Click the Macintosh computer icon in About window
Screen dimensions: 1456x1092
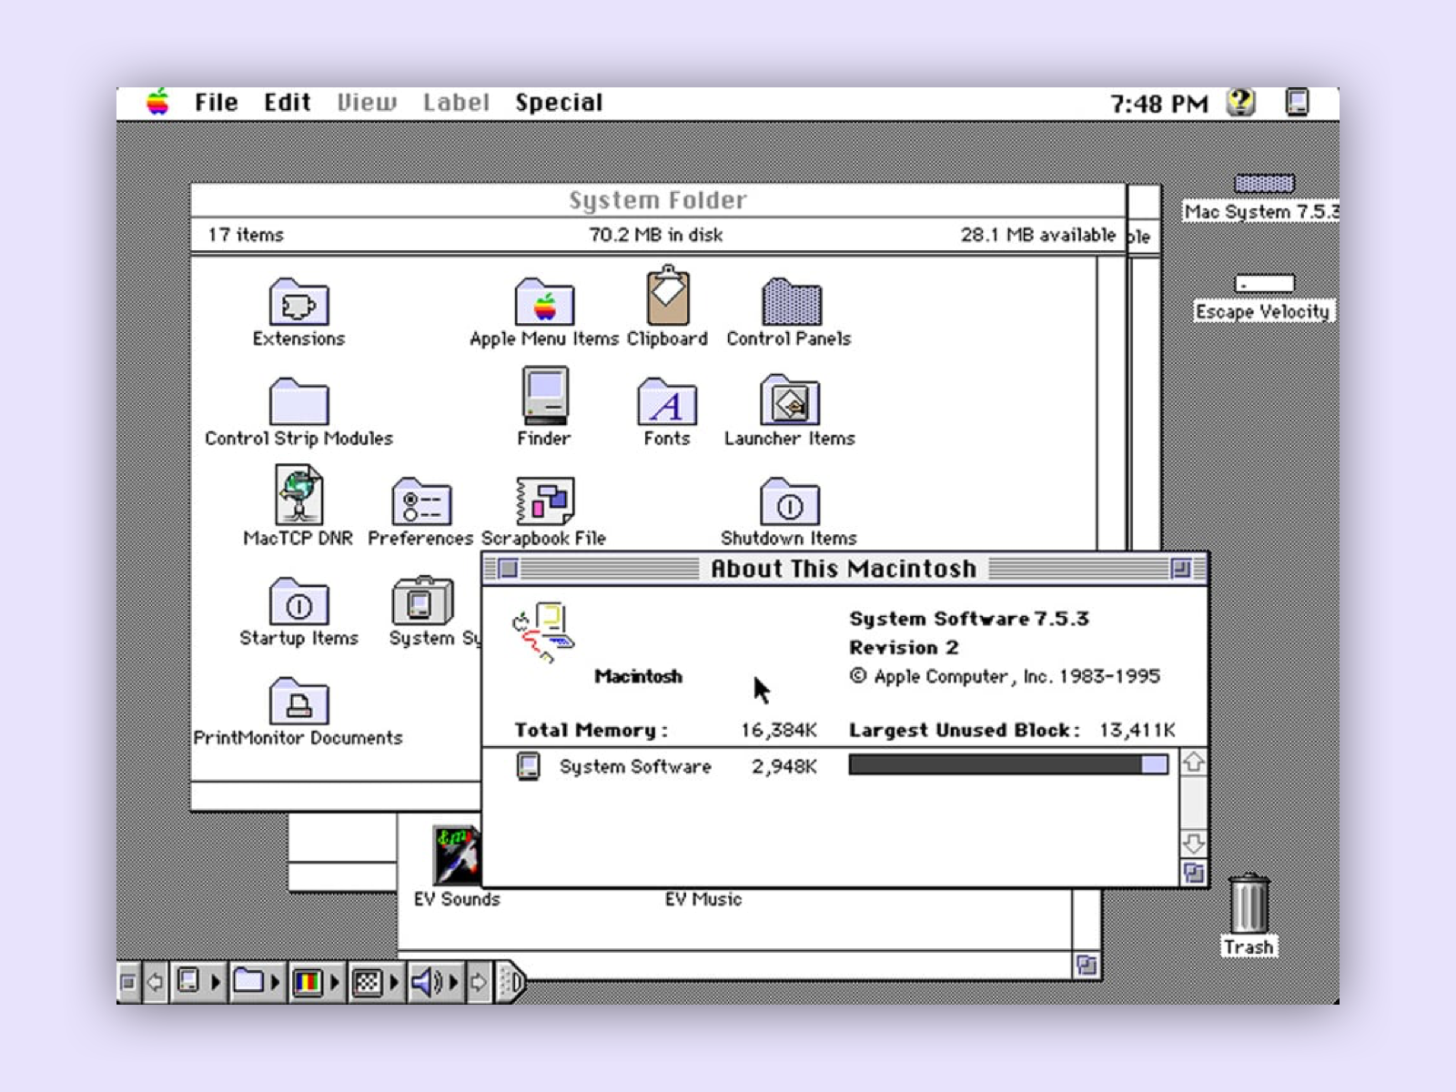pyautogui.click(x=543, y=632)
